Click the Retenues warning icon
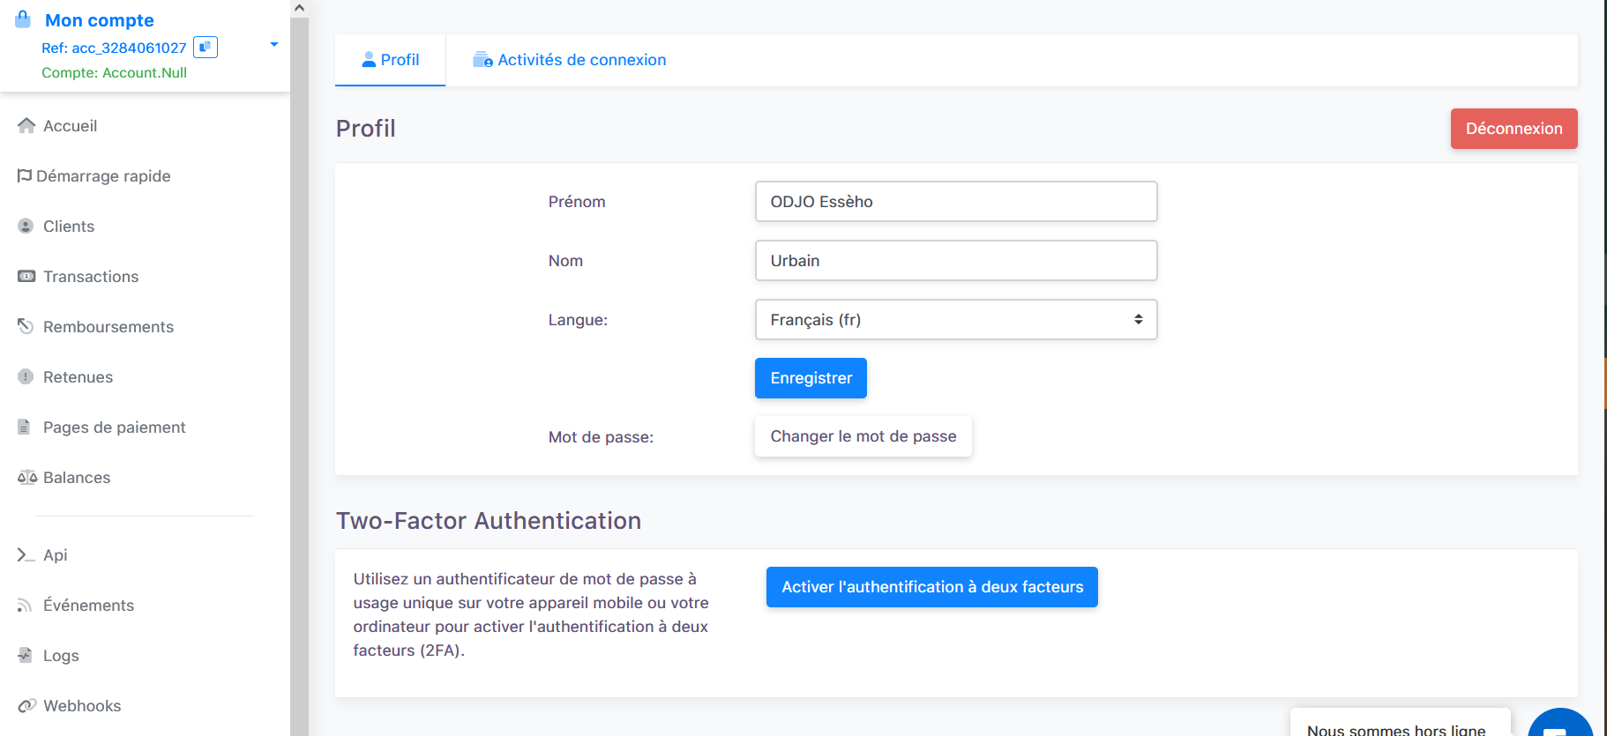 pos(26,376)
